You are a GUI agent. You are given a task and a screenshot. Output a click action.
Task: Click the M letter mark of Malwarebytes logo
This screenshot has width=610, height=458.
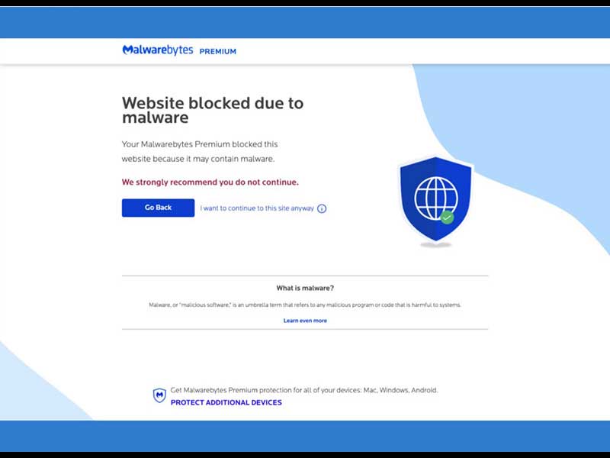pos(127,50)
